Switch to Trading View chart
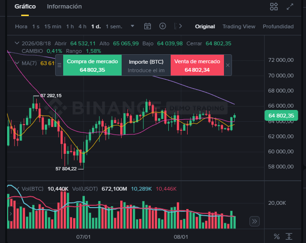This screenshot has width=306, height=243. click(239, 26)
